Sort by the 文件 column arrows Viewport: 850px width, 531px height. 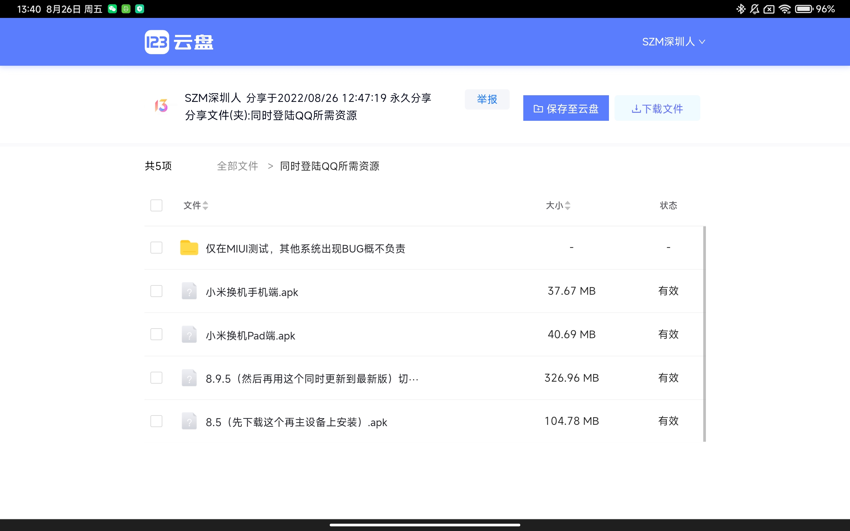(x=206, y=205)
